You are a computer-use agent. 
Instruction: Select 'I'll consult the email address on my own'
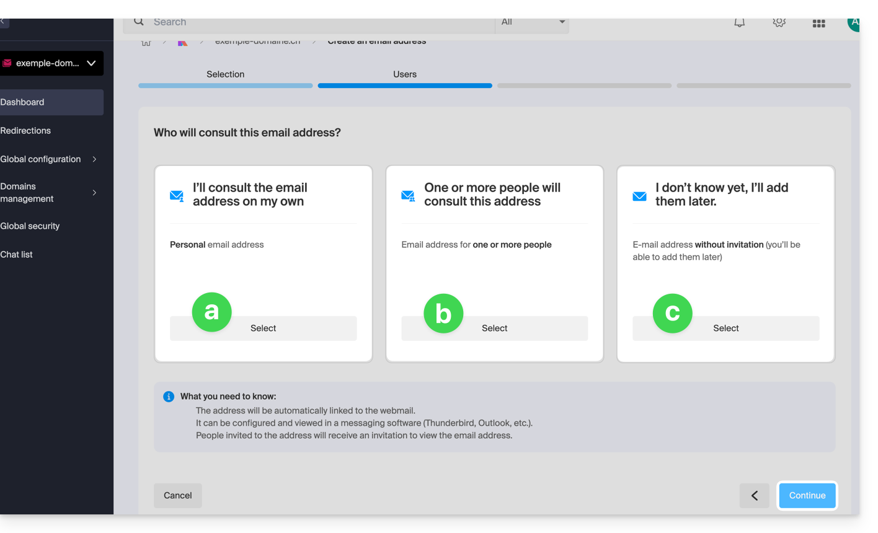pos(263,328)
